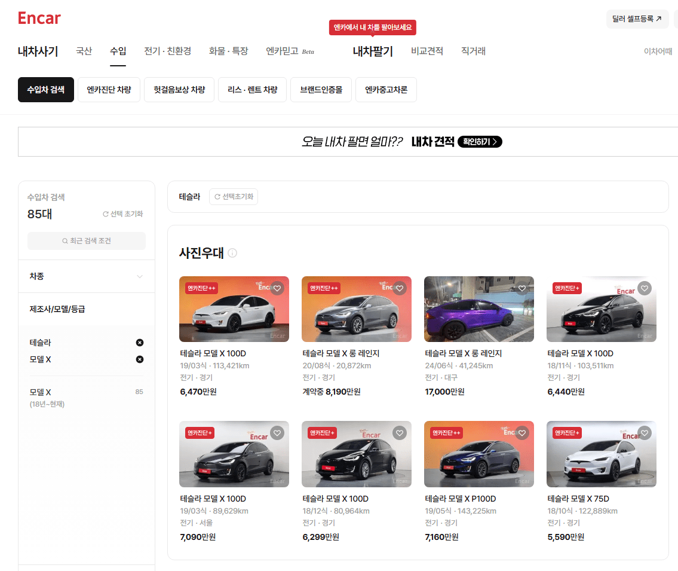Viewport: 678px width, 571px height.
Task: Open the 최근 검색 조건 field
Action: [x=87, y=241]
